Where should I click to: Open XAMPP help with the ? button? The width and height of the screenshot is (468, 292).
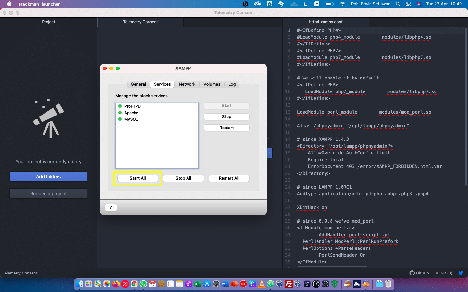111,208
